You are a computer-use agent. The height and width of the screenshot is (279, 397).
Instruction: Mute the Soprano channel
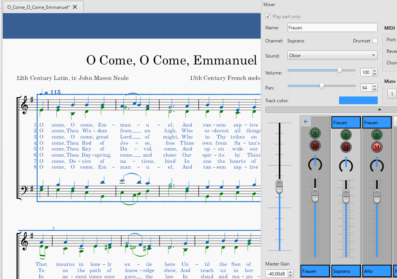(346, 147)
